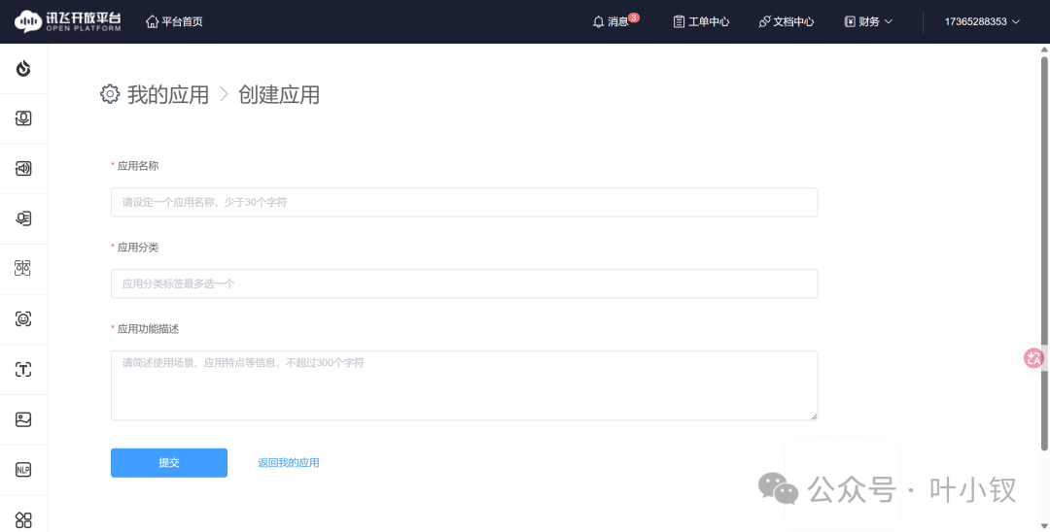Click the link icon beside 文档中心

[764, 21]
